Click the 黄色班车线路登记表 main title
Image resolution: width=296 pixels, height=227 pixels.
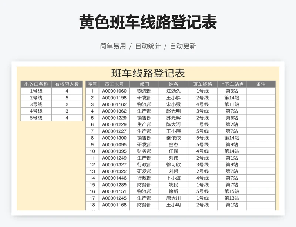(148, 22)
